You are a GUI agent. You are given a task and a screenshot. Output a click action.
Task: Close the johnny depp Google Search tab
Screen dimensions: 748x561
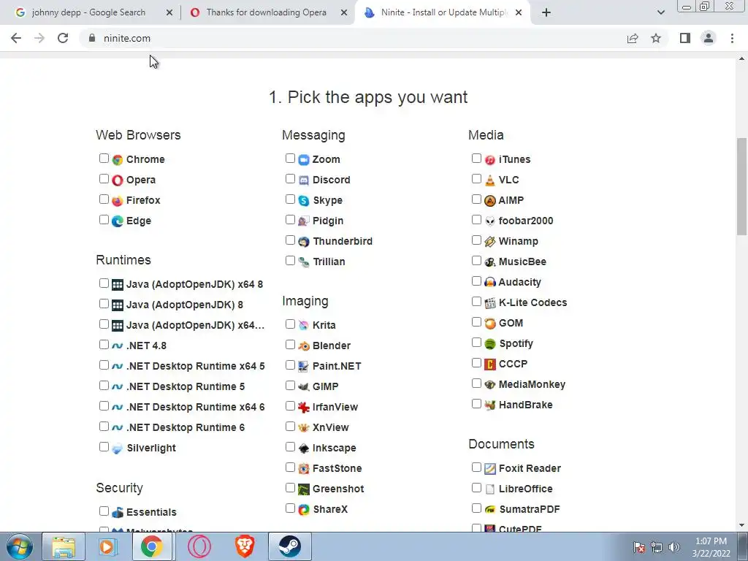point(169,13)
